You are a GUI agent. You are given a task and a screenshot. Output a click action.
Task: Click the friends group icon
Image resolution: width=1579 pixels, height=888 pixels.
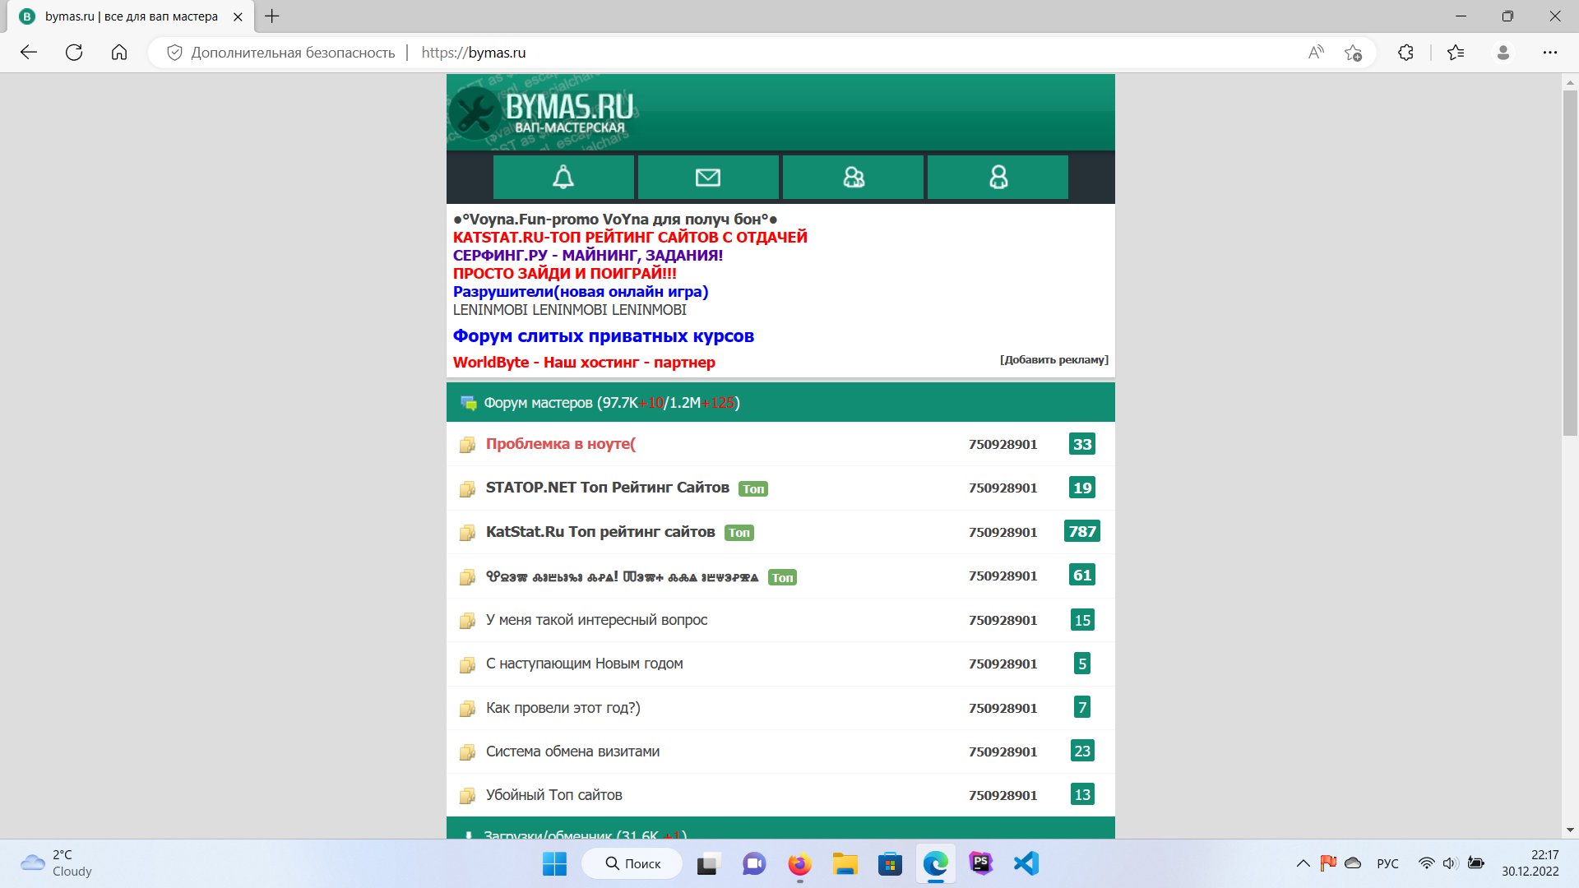[853, 177]
